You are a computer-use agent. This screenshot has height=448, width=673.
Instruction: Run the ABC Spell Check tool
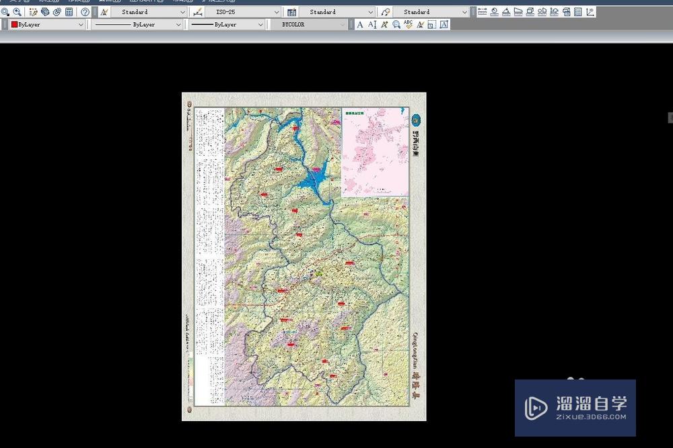[x=409, y=24]
